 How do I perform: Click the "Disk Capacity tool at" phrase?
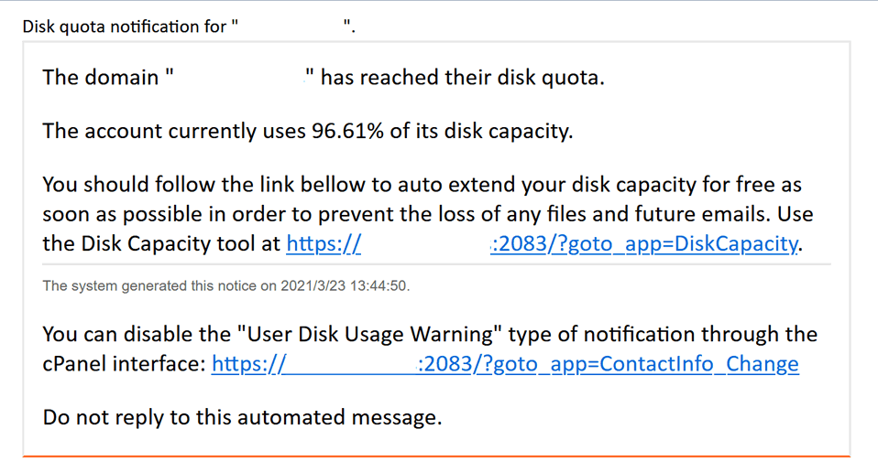(x=181, y=244)
